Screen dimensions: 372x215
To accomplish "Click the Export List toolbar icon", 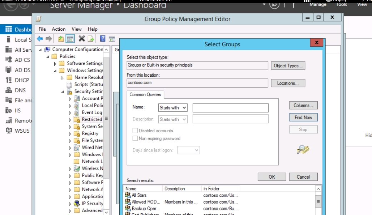I will (x=91, y=39).
